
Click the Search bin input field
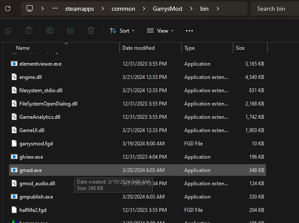tap(275, 9)
